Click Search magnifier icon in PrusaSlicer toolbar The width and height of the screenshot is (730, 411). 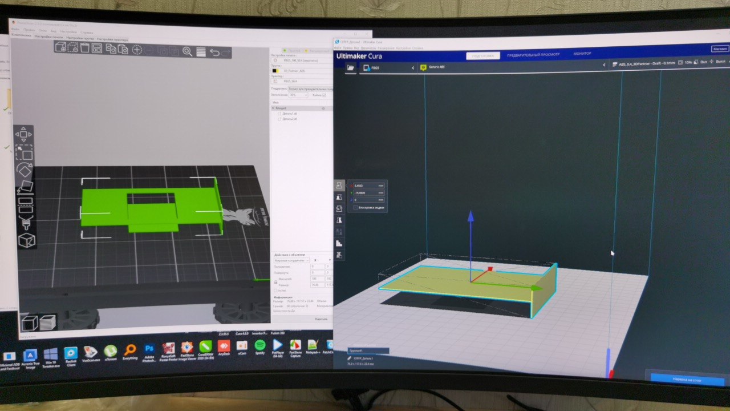coord(187,51)
